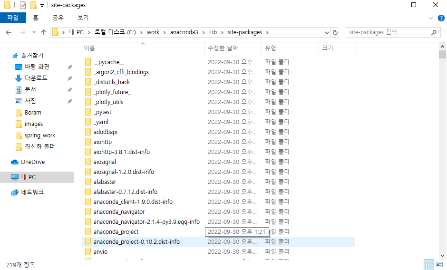The width and height of the screenshot is (447, 270).
Task: Select the _plotly_future_ folder
Action: [x=112, y=92]
